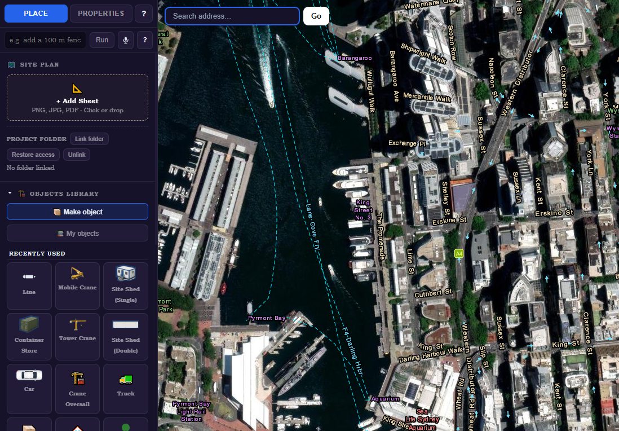Click the King Street No. 3 label

pyautogui.click(x=363, y=210)
